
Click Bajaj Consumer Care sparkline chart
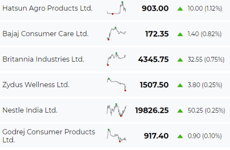(116, 34)
